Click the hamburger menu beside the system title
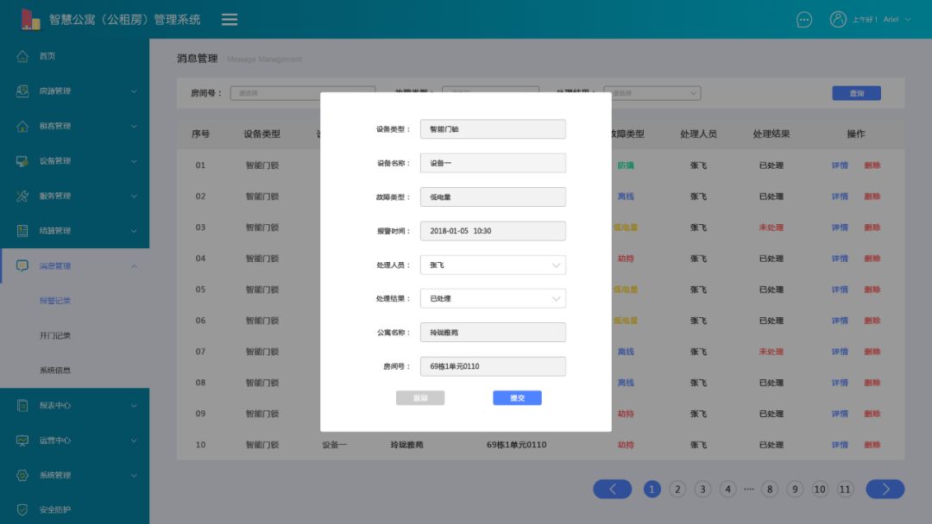 click(229, 19)
